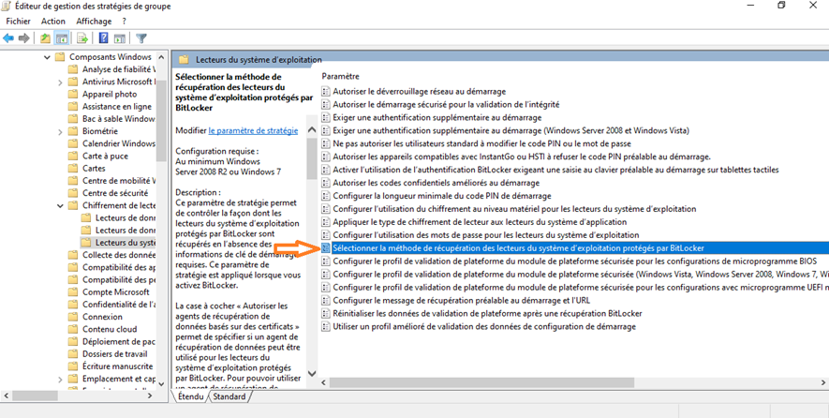Click the folder icon beside Carte à puce

[x=73, y=157]
